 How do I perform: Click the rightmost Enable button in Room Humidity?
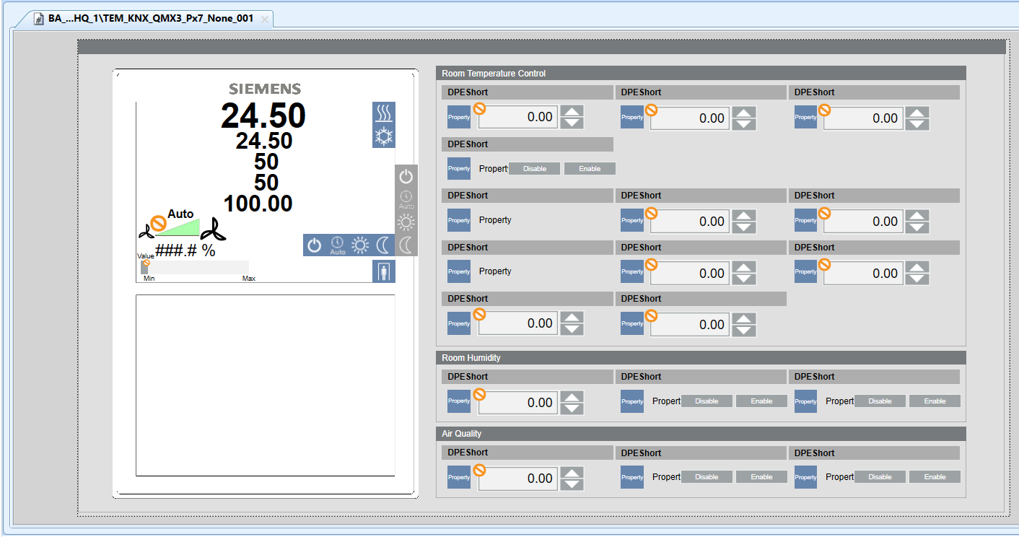tap(935, 401)
